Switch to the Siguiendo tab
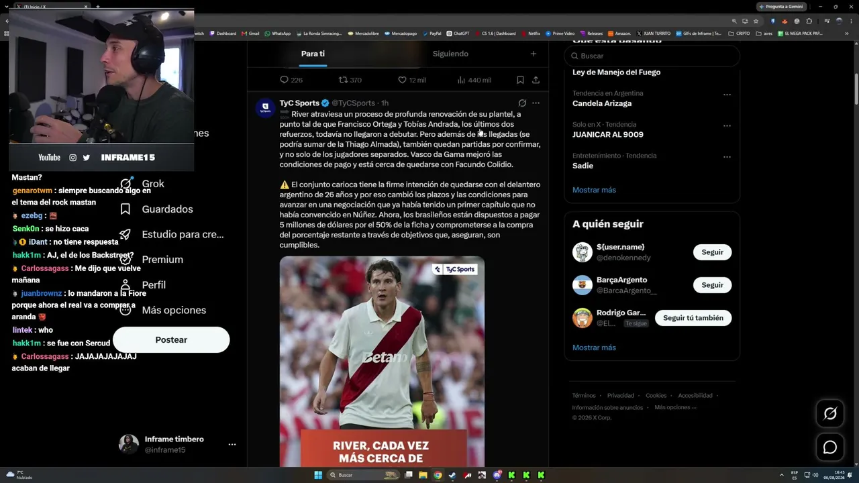 (450, 54)
